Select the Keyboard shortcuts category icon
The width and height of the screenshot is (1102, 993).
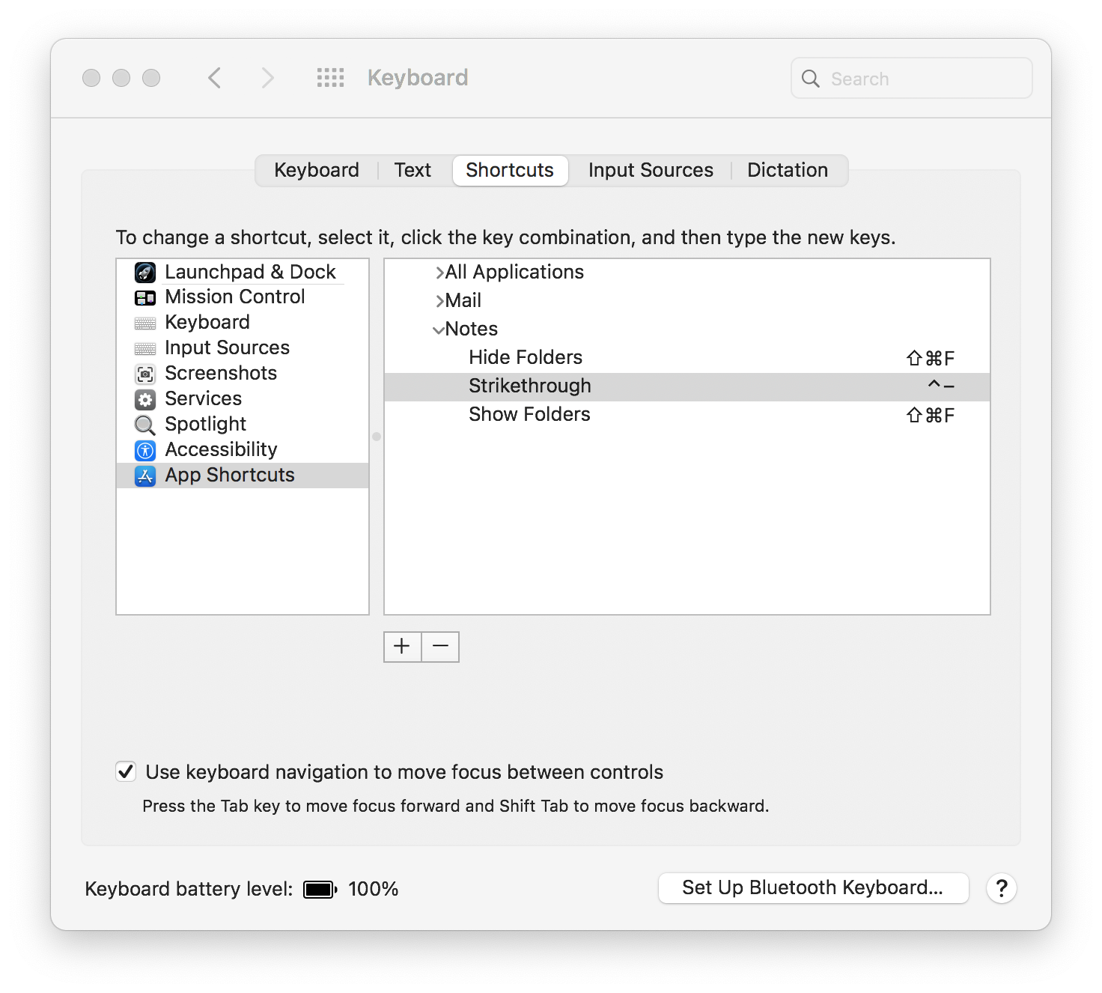(x=145, y=323)
